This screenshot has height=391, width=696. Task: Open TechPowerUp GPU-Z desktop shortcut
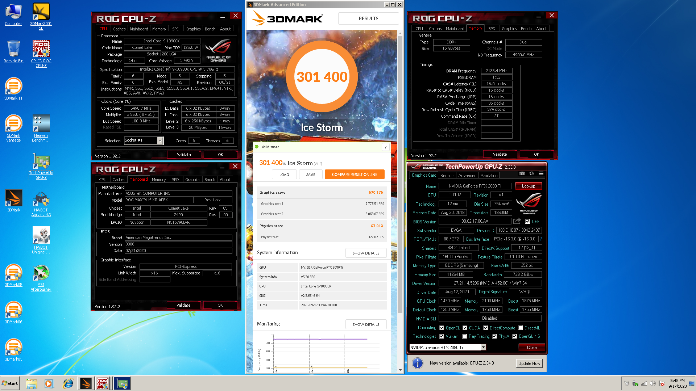point(41,166)
